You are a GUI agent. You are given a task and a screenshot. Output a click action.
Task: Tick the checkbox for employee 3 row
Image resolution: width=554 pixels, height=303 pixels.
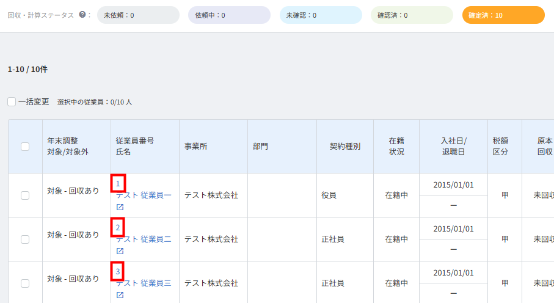(25, 283)
